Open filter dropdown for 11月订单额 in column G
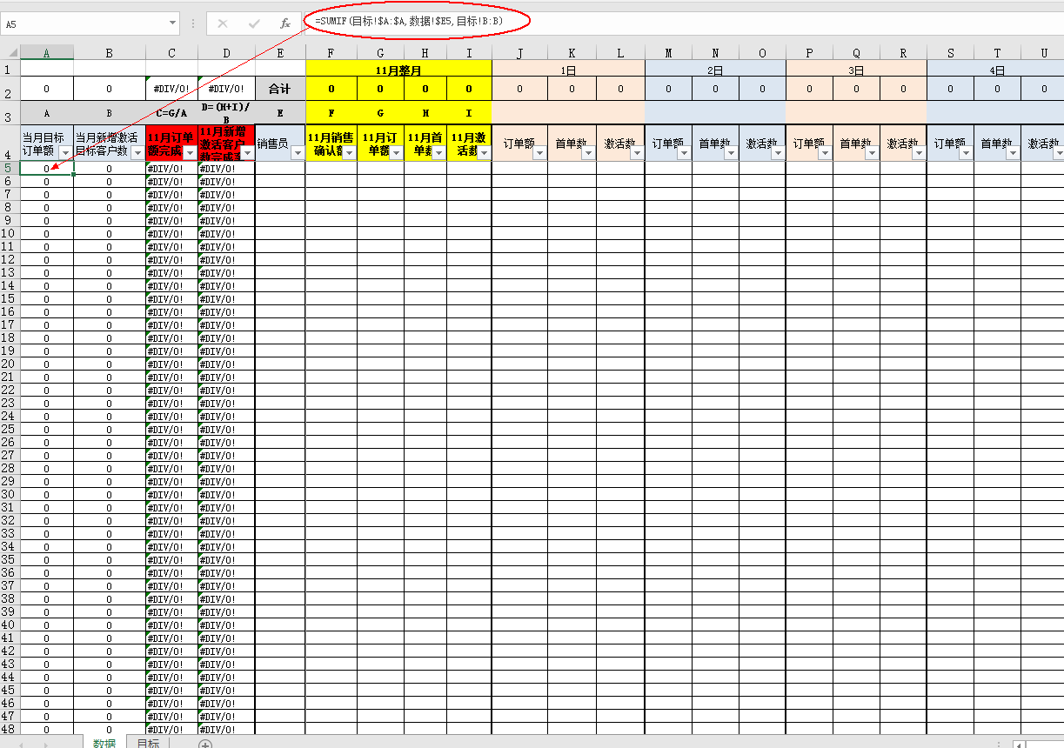 (396, 152)
